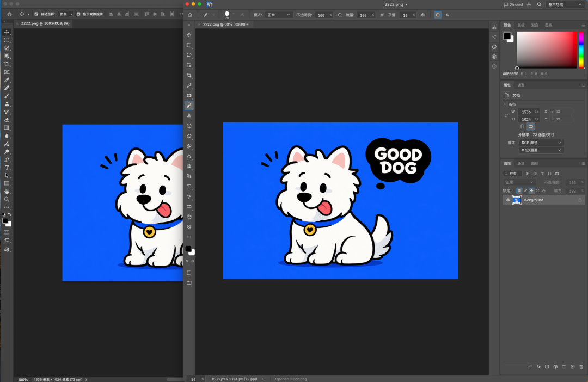Open Color panel hamburger menu
Image resolution: width=588 pixels, height=382 pixels.
[583, 25]
